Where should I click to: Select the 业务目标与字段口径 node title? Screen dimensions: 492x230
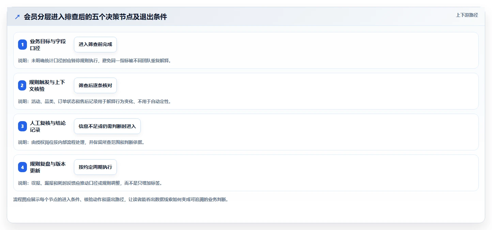click(48, 45)
